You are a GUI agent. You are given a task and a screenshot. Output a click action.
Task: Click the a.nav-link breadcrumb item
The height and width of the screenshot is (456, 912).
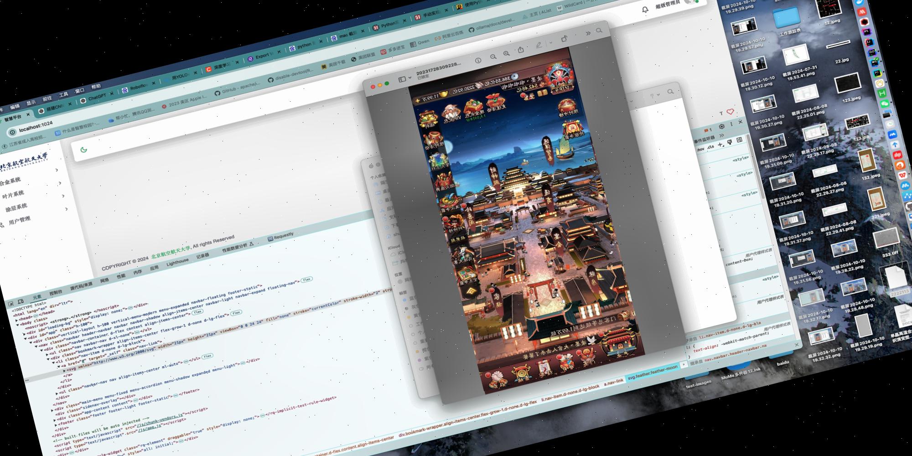click(x=614, y=381)
